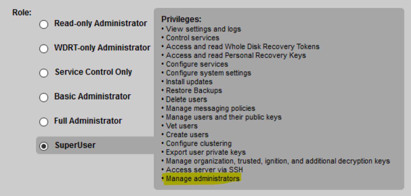Viewport: 411px width, 196px height.
Task: Click the SuperUser radio button
Action: pyautogui.click(x=44, y=146)
